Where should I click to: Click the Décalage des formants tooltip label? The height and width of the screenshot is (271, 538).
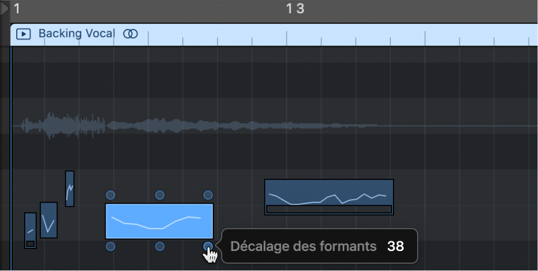(304, 246)
